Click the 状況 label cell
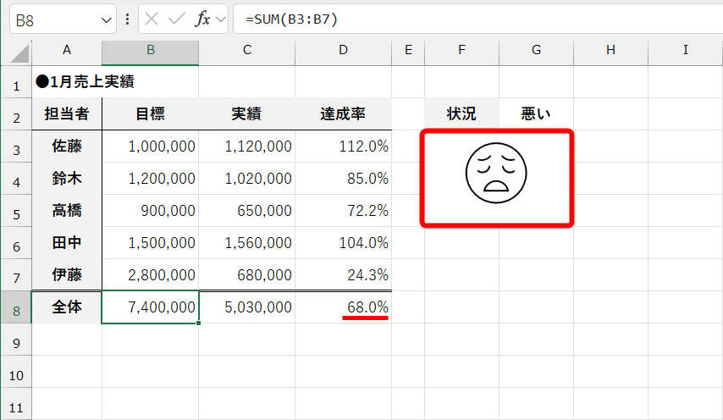This screenshot has height=420, width=723. 461,113
